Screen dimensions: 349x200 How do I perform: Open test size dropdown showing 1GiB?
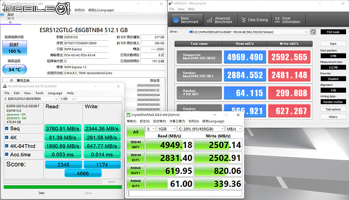point(167,129)
